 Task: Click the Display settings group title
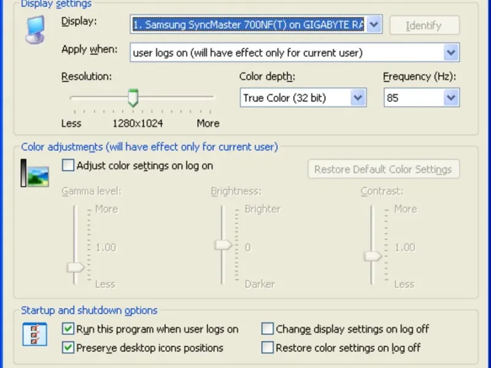(56, 4)
